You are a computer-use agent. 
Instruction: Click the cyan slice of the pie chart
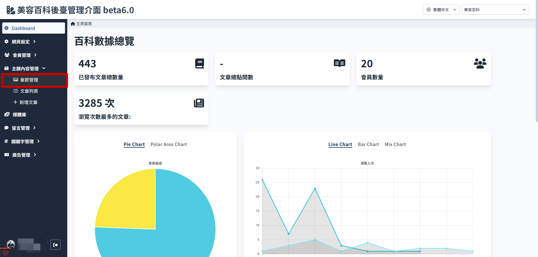[x=185, y=224]
